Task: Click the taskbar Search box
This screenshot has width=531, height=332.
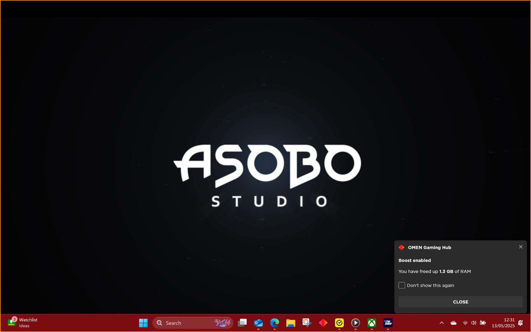Action: 193,323
